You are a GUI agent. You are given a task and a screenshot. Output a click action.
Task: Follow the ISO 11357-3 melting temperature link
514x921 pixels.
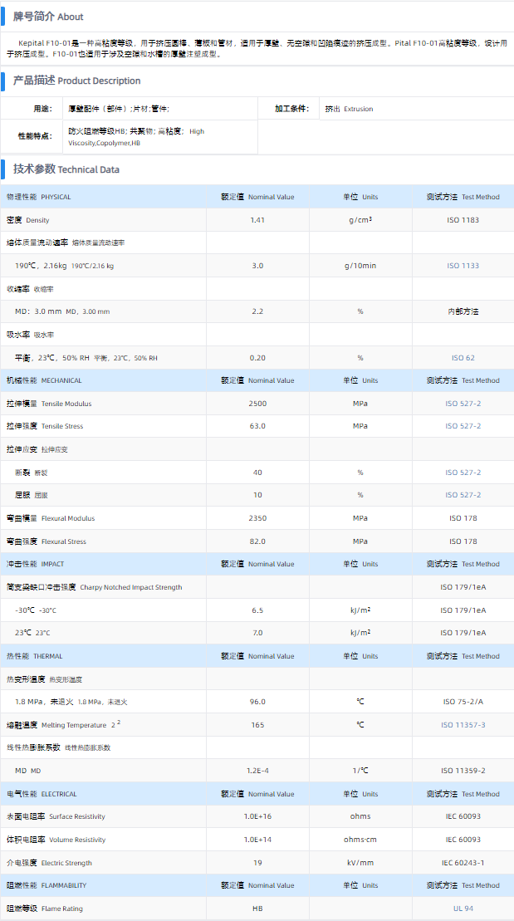coord(463,725)
